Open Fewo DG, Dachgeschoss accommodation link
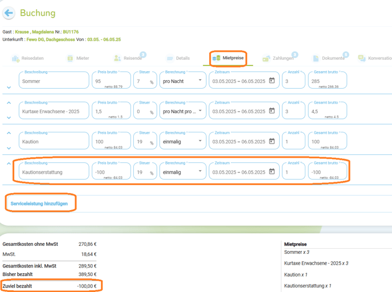Screen dimensions: 392x292 click(x=51, y=39)
